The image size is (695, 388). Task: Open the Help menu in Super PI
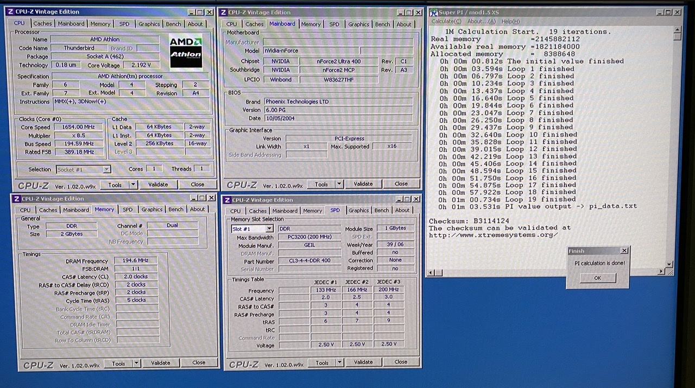(510, 21)
